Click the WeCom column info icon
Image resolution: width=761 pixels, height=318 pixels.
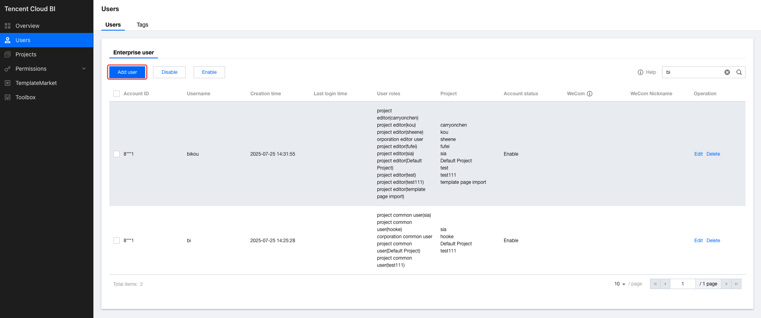[590, 94]
